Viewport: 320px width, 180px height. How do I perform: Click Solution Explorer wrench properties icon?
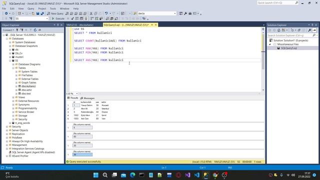pos(309,30)
